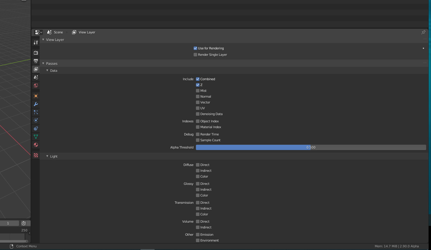Disable Use for Rendering
The width and height of the screenshot is (431, 250).
click(x=195, y=48)
